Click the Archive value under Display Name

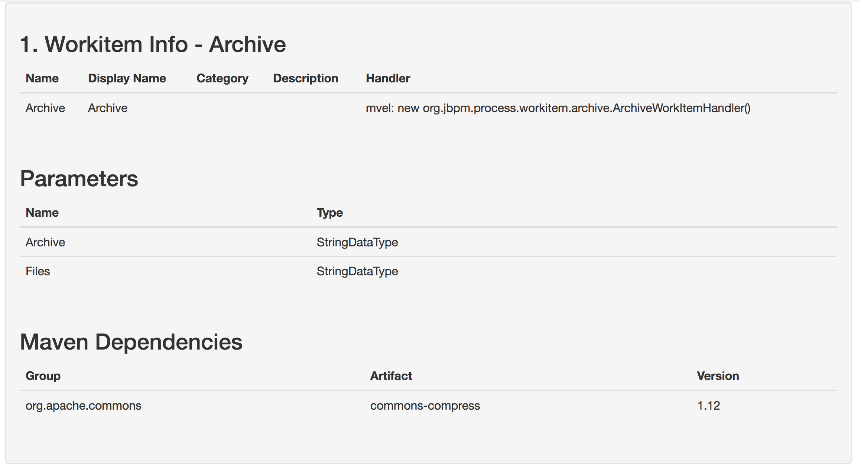107,108
